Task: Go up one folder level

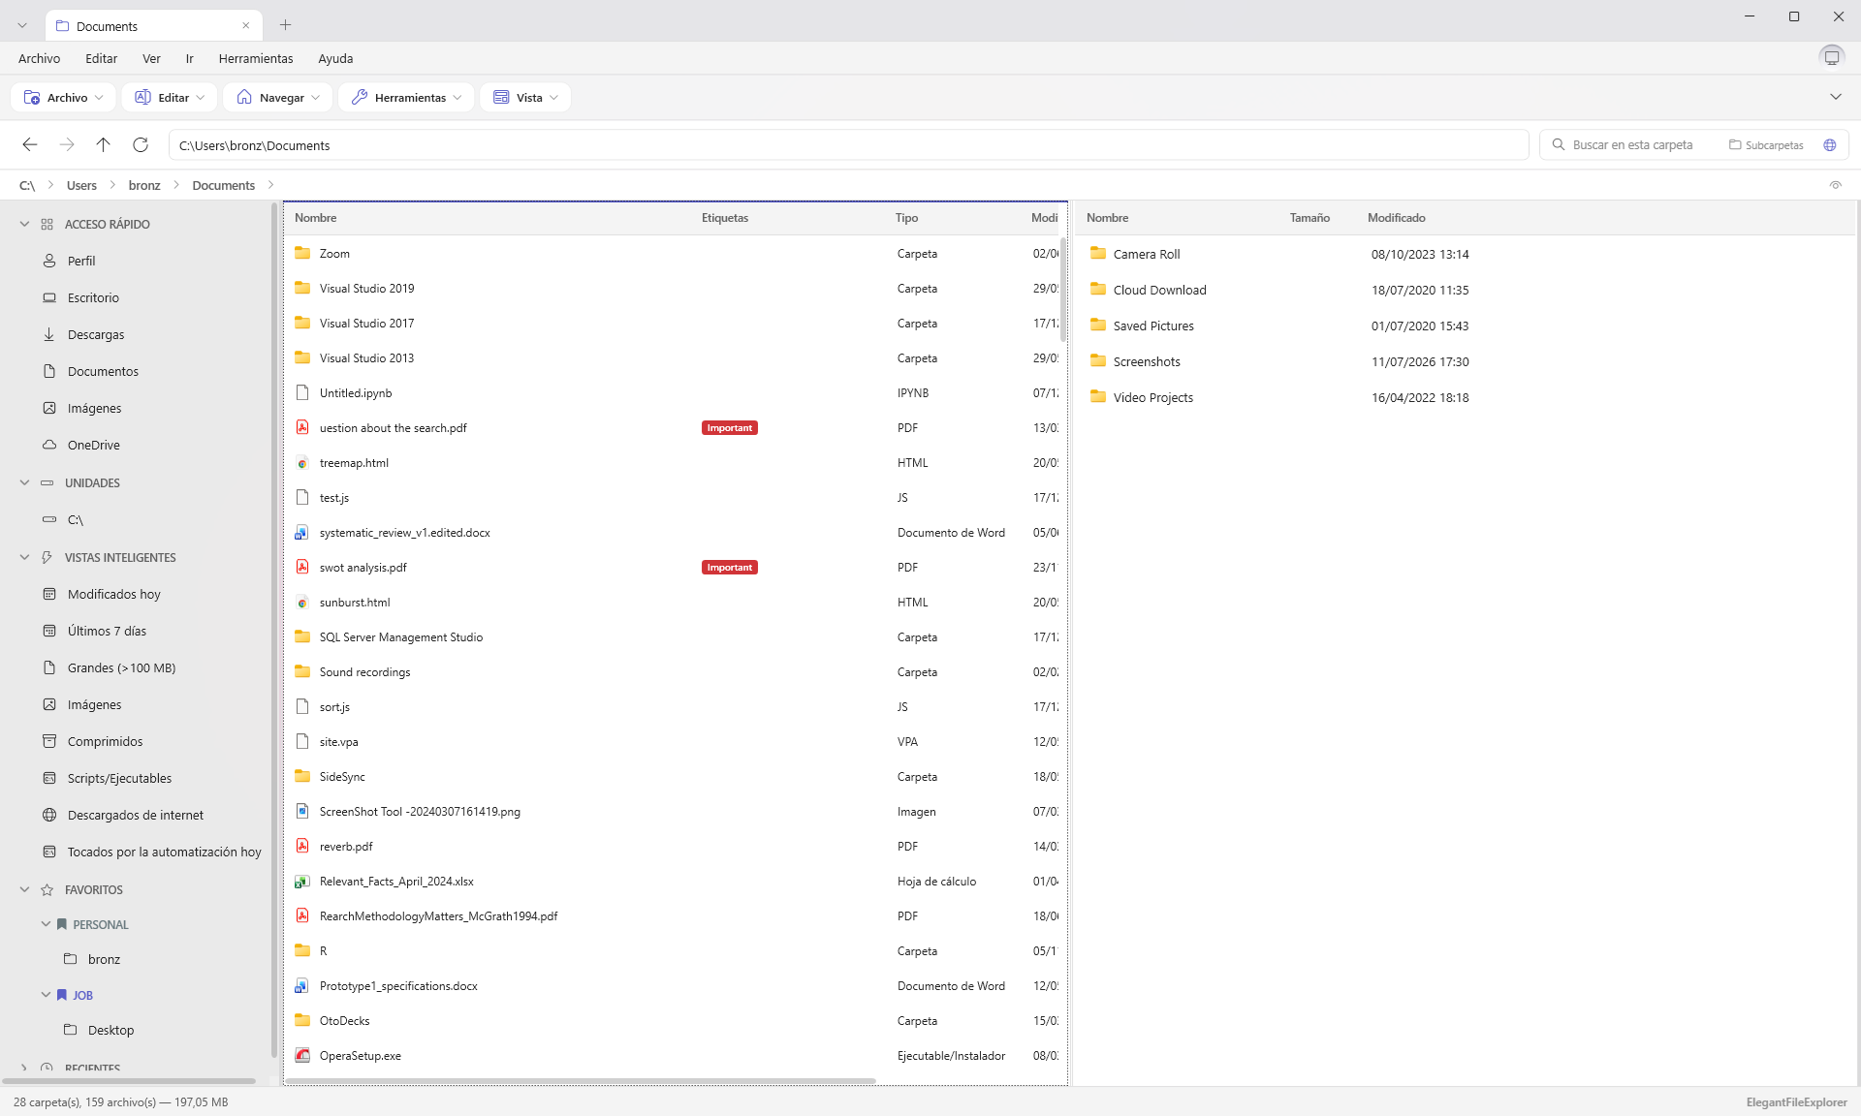Action: (104, 145)
